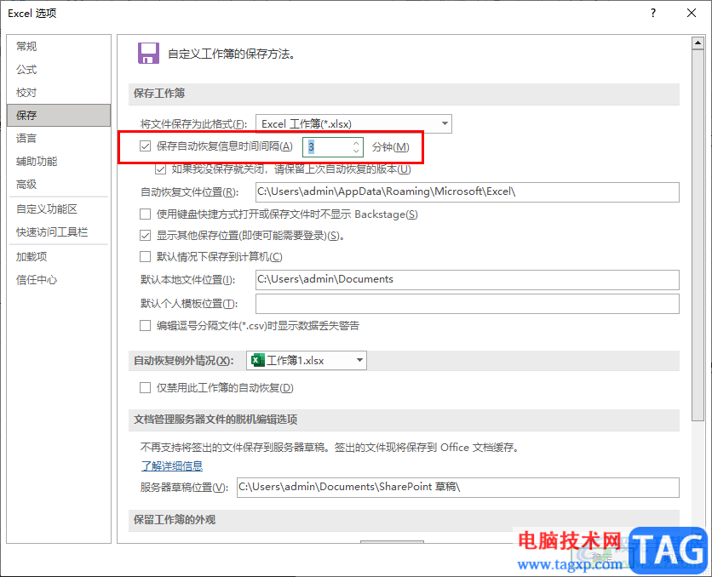
Task: Click the empty 默认个人模板位置 field
Action: (x=468, y=304)
